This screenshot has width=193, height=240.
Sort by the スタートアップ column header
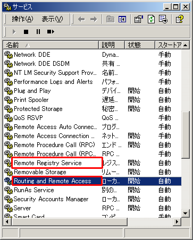click(x=169, y=45)
